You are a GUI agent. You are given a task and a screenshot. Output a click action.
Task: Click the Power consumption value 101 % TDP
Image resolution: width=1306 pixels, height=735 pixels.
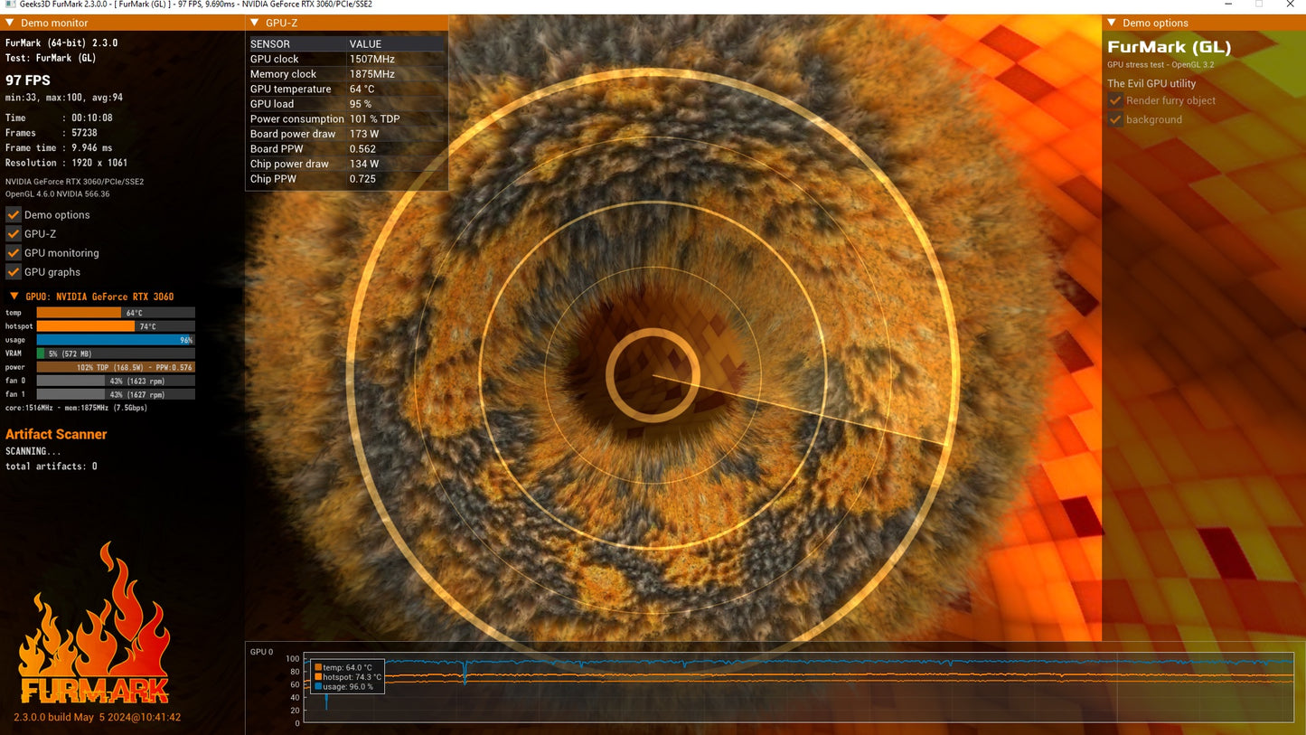pyautogui.click(x=375, y=119)
